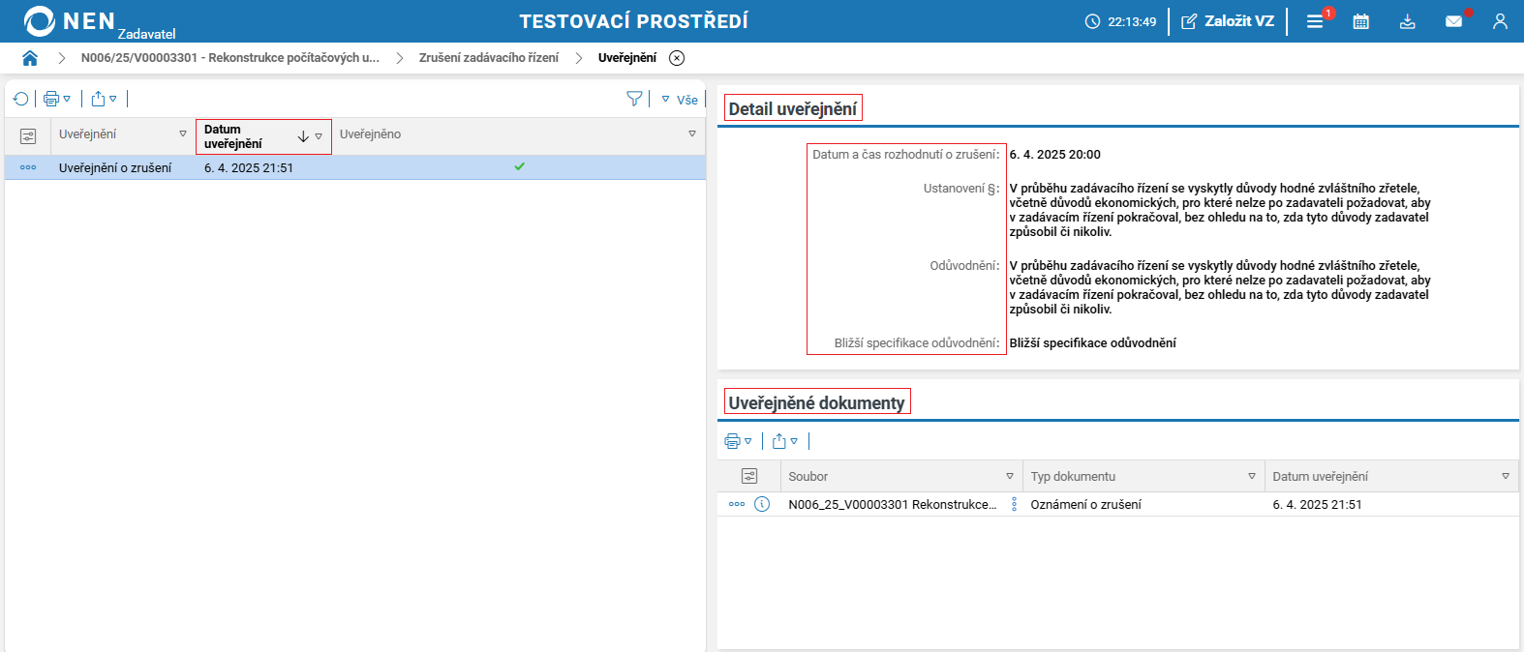Open the filter icon above publications list
The width and height of the screenshot is (1524, 652).
pyautogui.click(x=634, y=99)
